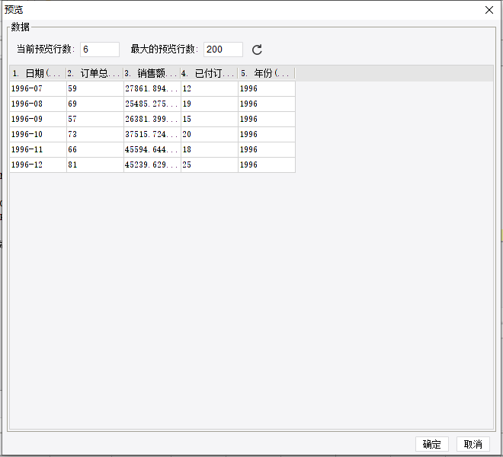Select sales cell 45594.644...

[x=152, y=149]
